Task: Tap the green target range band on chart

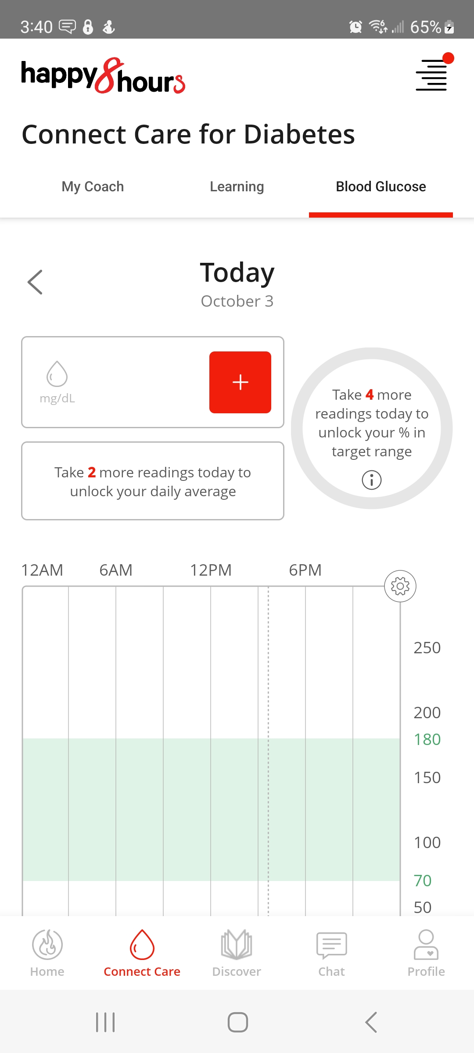Action: pos(211,809)
